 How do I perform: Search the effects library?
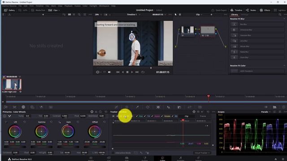[x=280, y=14]
